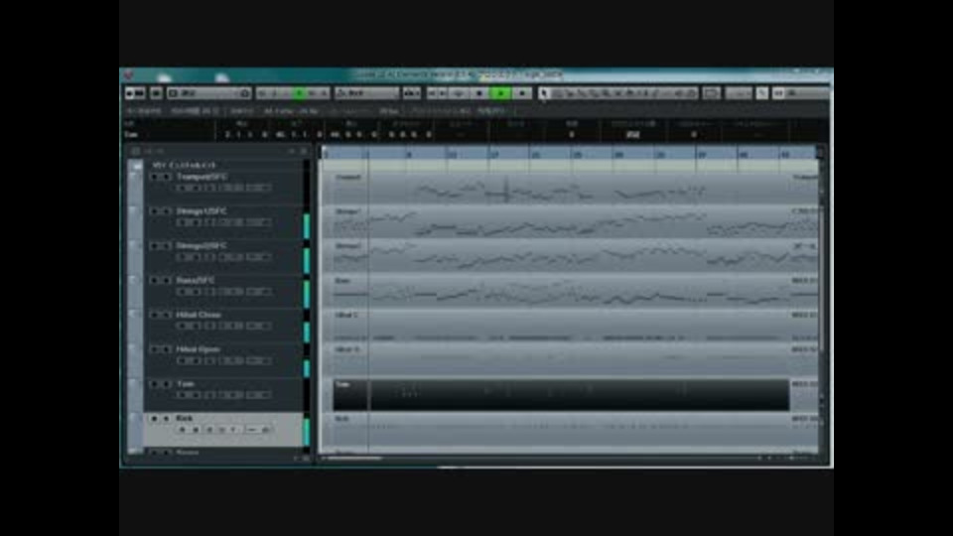Select the Split scissors tool
The image size is (953, 536).
tap(570, 93)
